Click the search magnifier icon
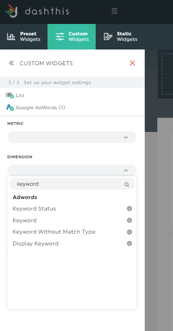This screenshot has height=331, width=173. tap(127, 185)
